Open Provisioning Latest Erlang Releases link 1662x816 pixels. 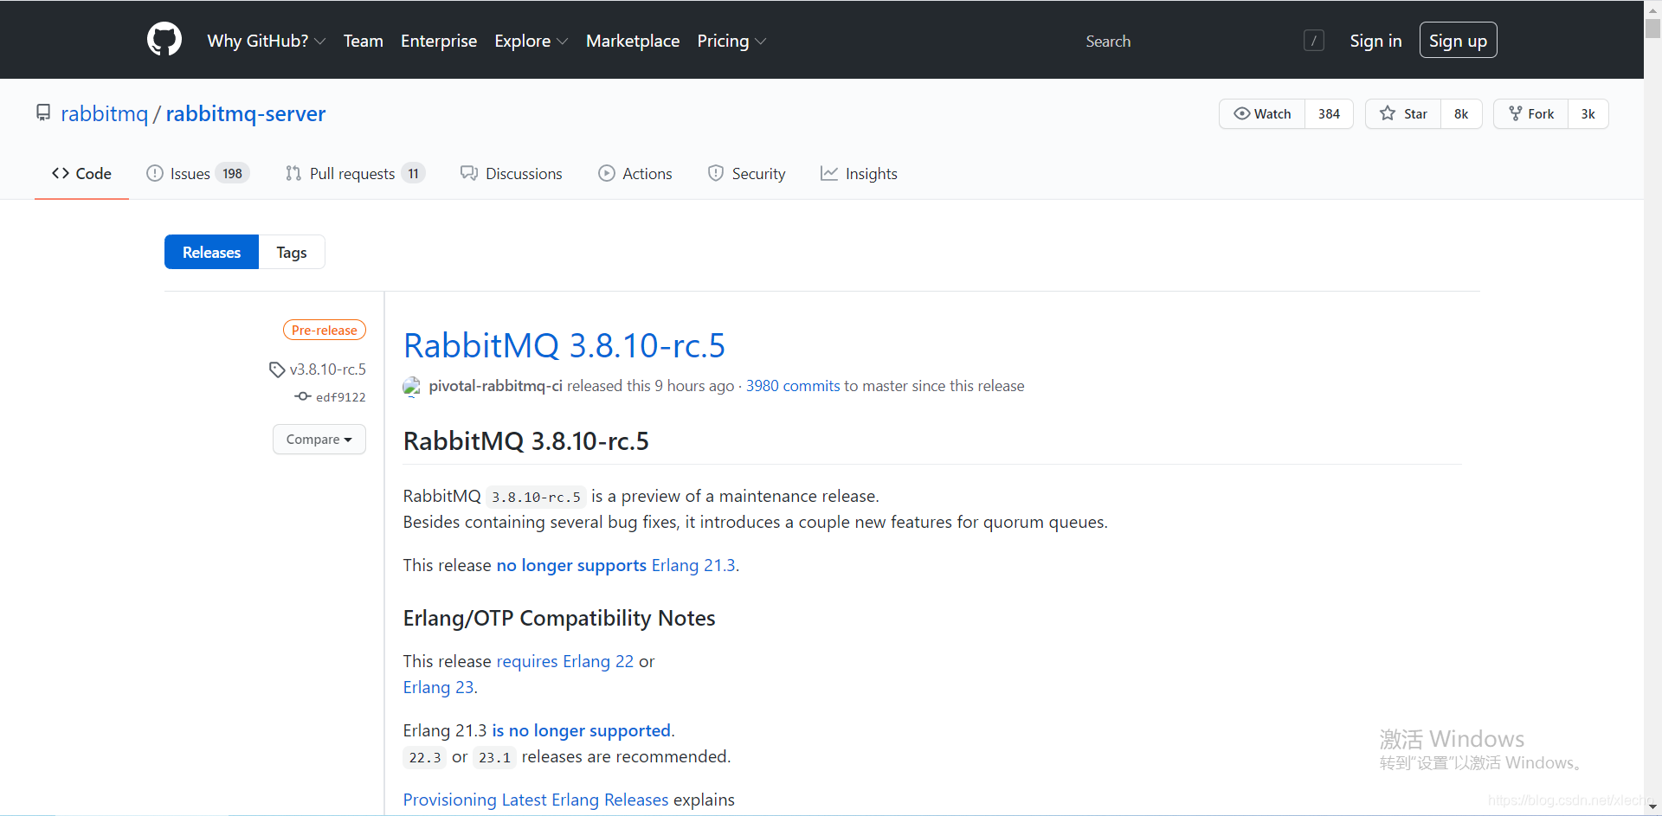(536, 800)
